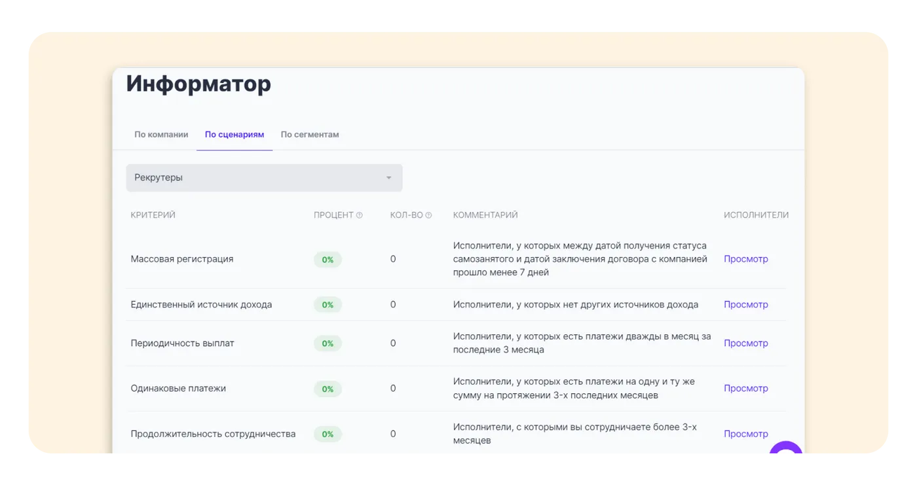This screenshot has height=490, width=917.
Task: Select the По сценариям tab
Action: pos(234,135)
